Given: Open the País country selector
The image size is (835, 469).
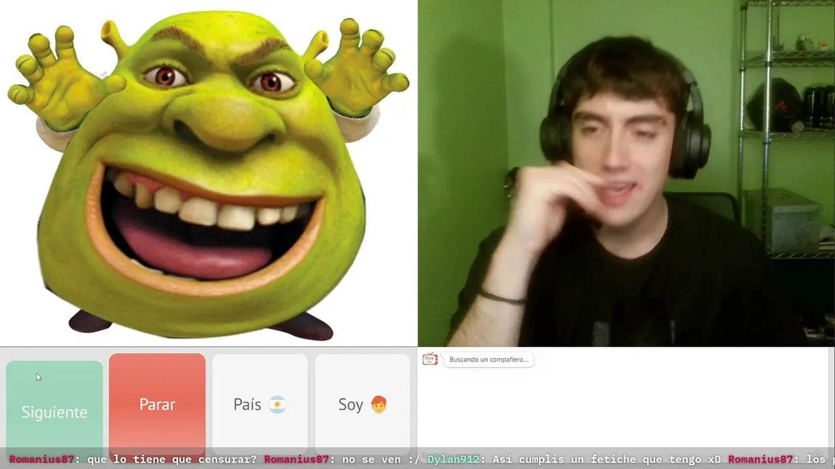Looking at the screenshot, I should pos(260,405).
